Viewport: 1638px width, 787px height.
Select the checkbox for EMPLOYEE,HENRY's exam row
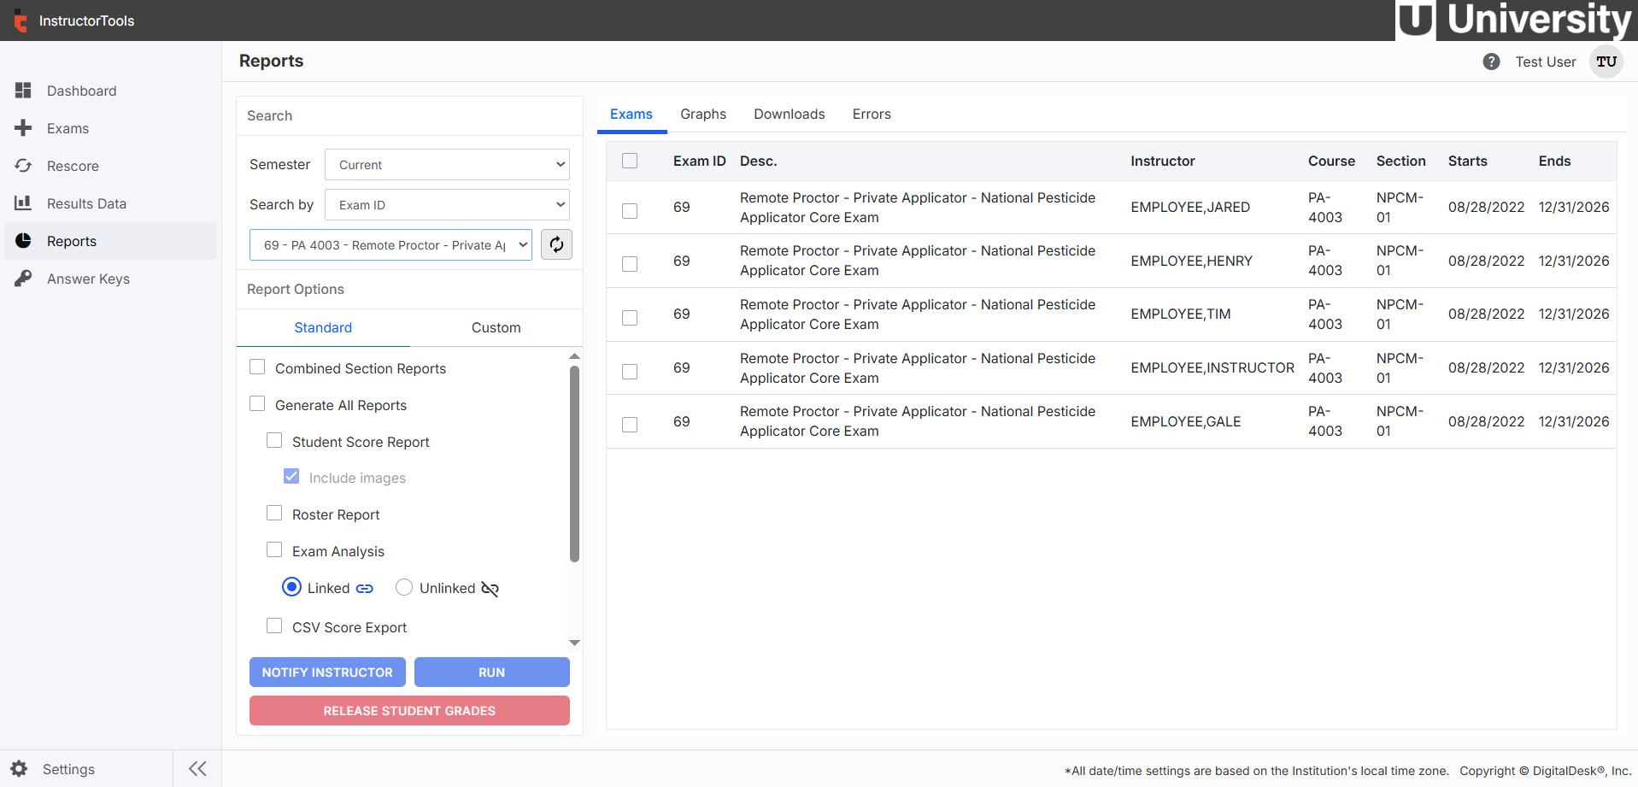click(x=630, y=264)
